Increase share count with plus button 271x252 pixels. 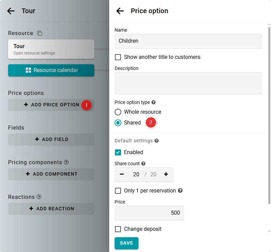click(166, 174)
